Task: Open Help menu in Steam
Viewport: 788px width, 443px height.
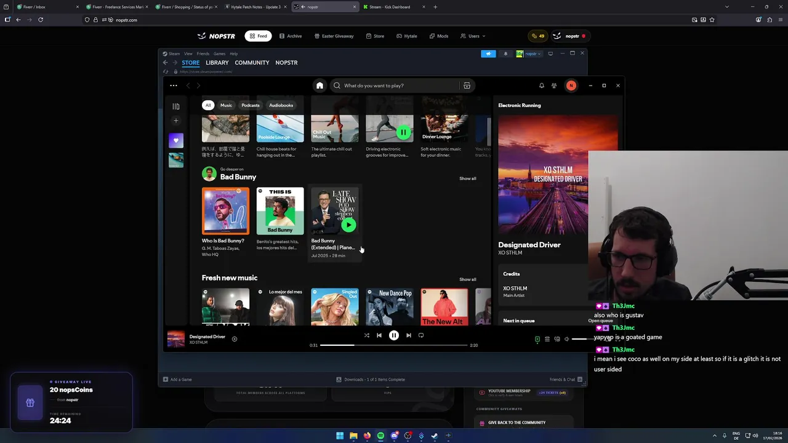Action: click(234, 54)
